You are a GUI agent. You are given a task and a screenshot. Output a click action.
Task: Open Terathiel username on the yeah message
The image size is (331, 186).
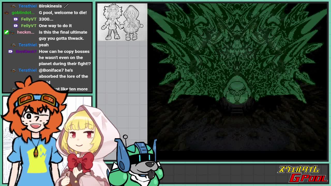tap(27, 45)
